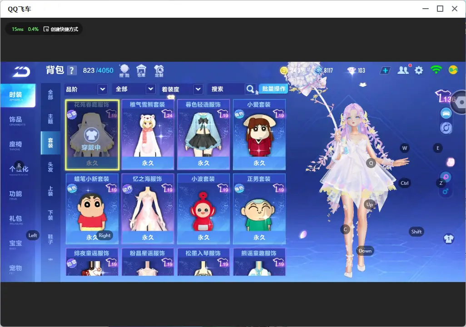The width and height of the screenshot is (466, 327).
Task: Click the blue plus recharge icon
Action: pos(385,70)
